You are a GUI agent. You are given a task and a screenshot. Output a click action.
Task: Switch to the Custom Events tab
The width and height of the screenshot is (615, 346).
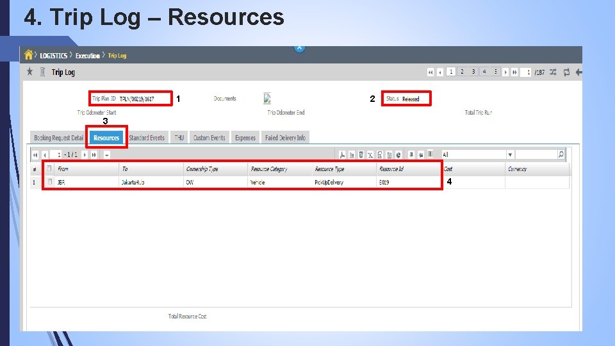(209, 138)
